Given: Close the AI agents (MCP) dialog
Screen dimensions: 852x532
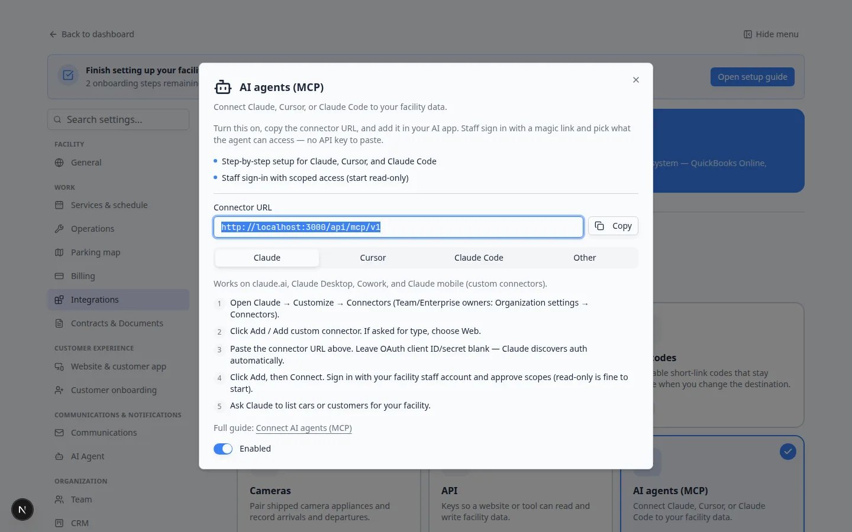Looking at the screenshot, I should click(636, 80).
